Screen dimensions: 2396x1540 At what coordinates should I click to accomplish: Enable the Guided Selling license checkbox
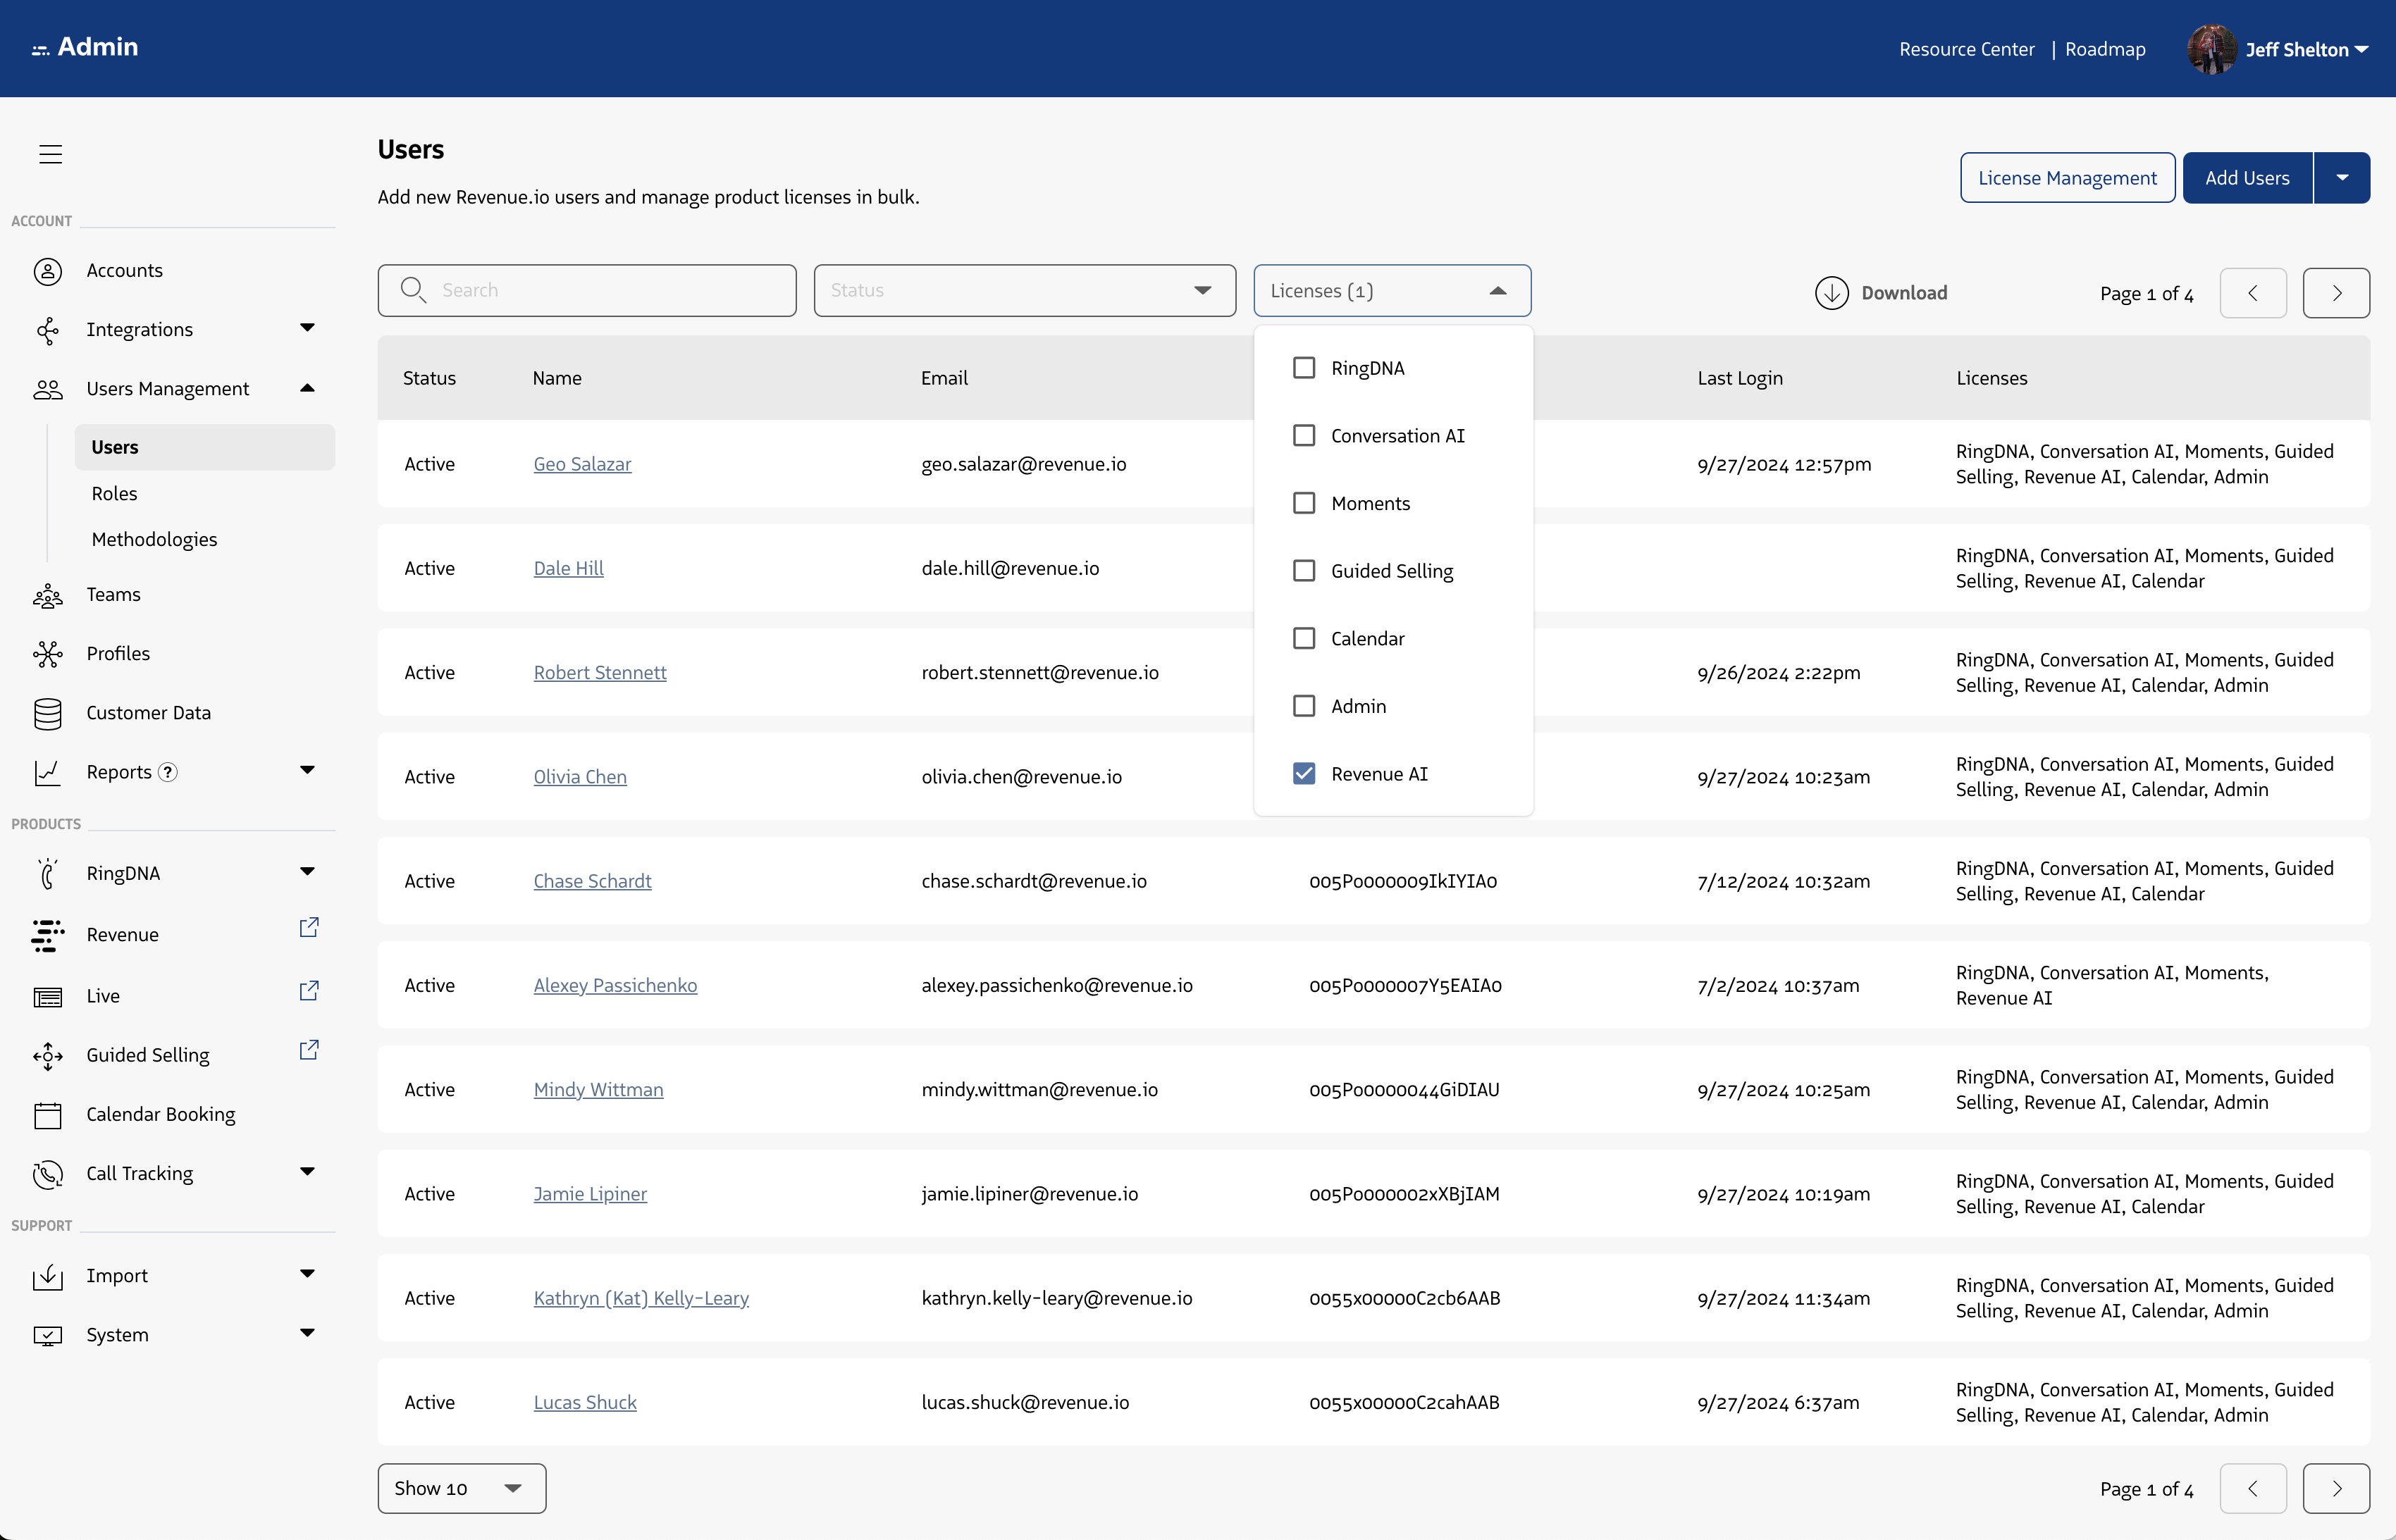point(1303,571)
